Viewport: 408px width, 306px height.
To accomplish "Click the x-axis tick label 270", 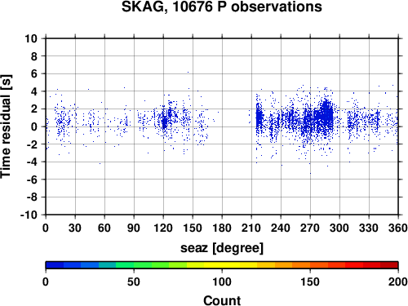I will pyautogui.click(x=310, y=228).
